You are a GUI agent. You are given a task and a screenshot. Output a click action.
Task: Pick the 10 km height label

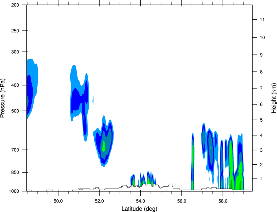pyautogui.click(x=262, y=38)
